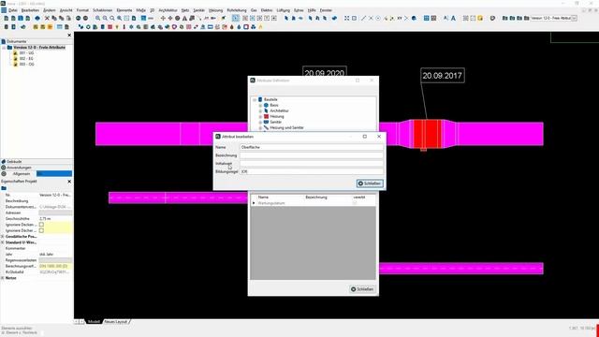Click the warning triangle toolbar icon
Screen dimensions: 599x337
tap(184, 18)
